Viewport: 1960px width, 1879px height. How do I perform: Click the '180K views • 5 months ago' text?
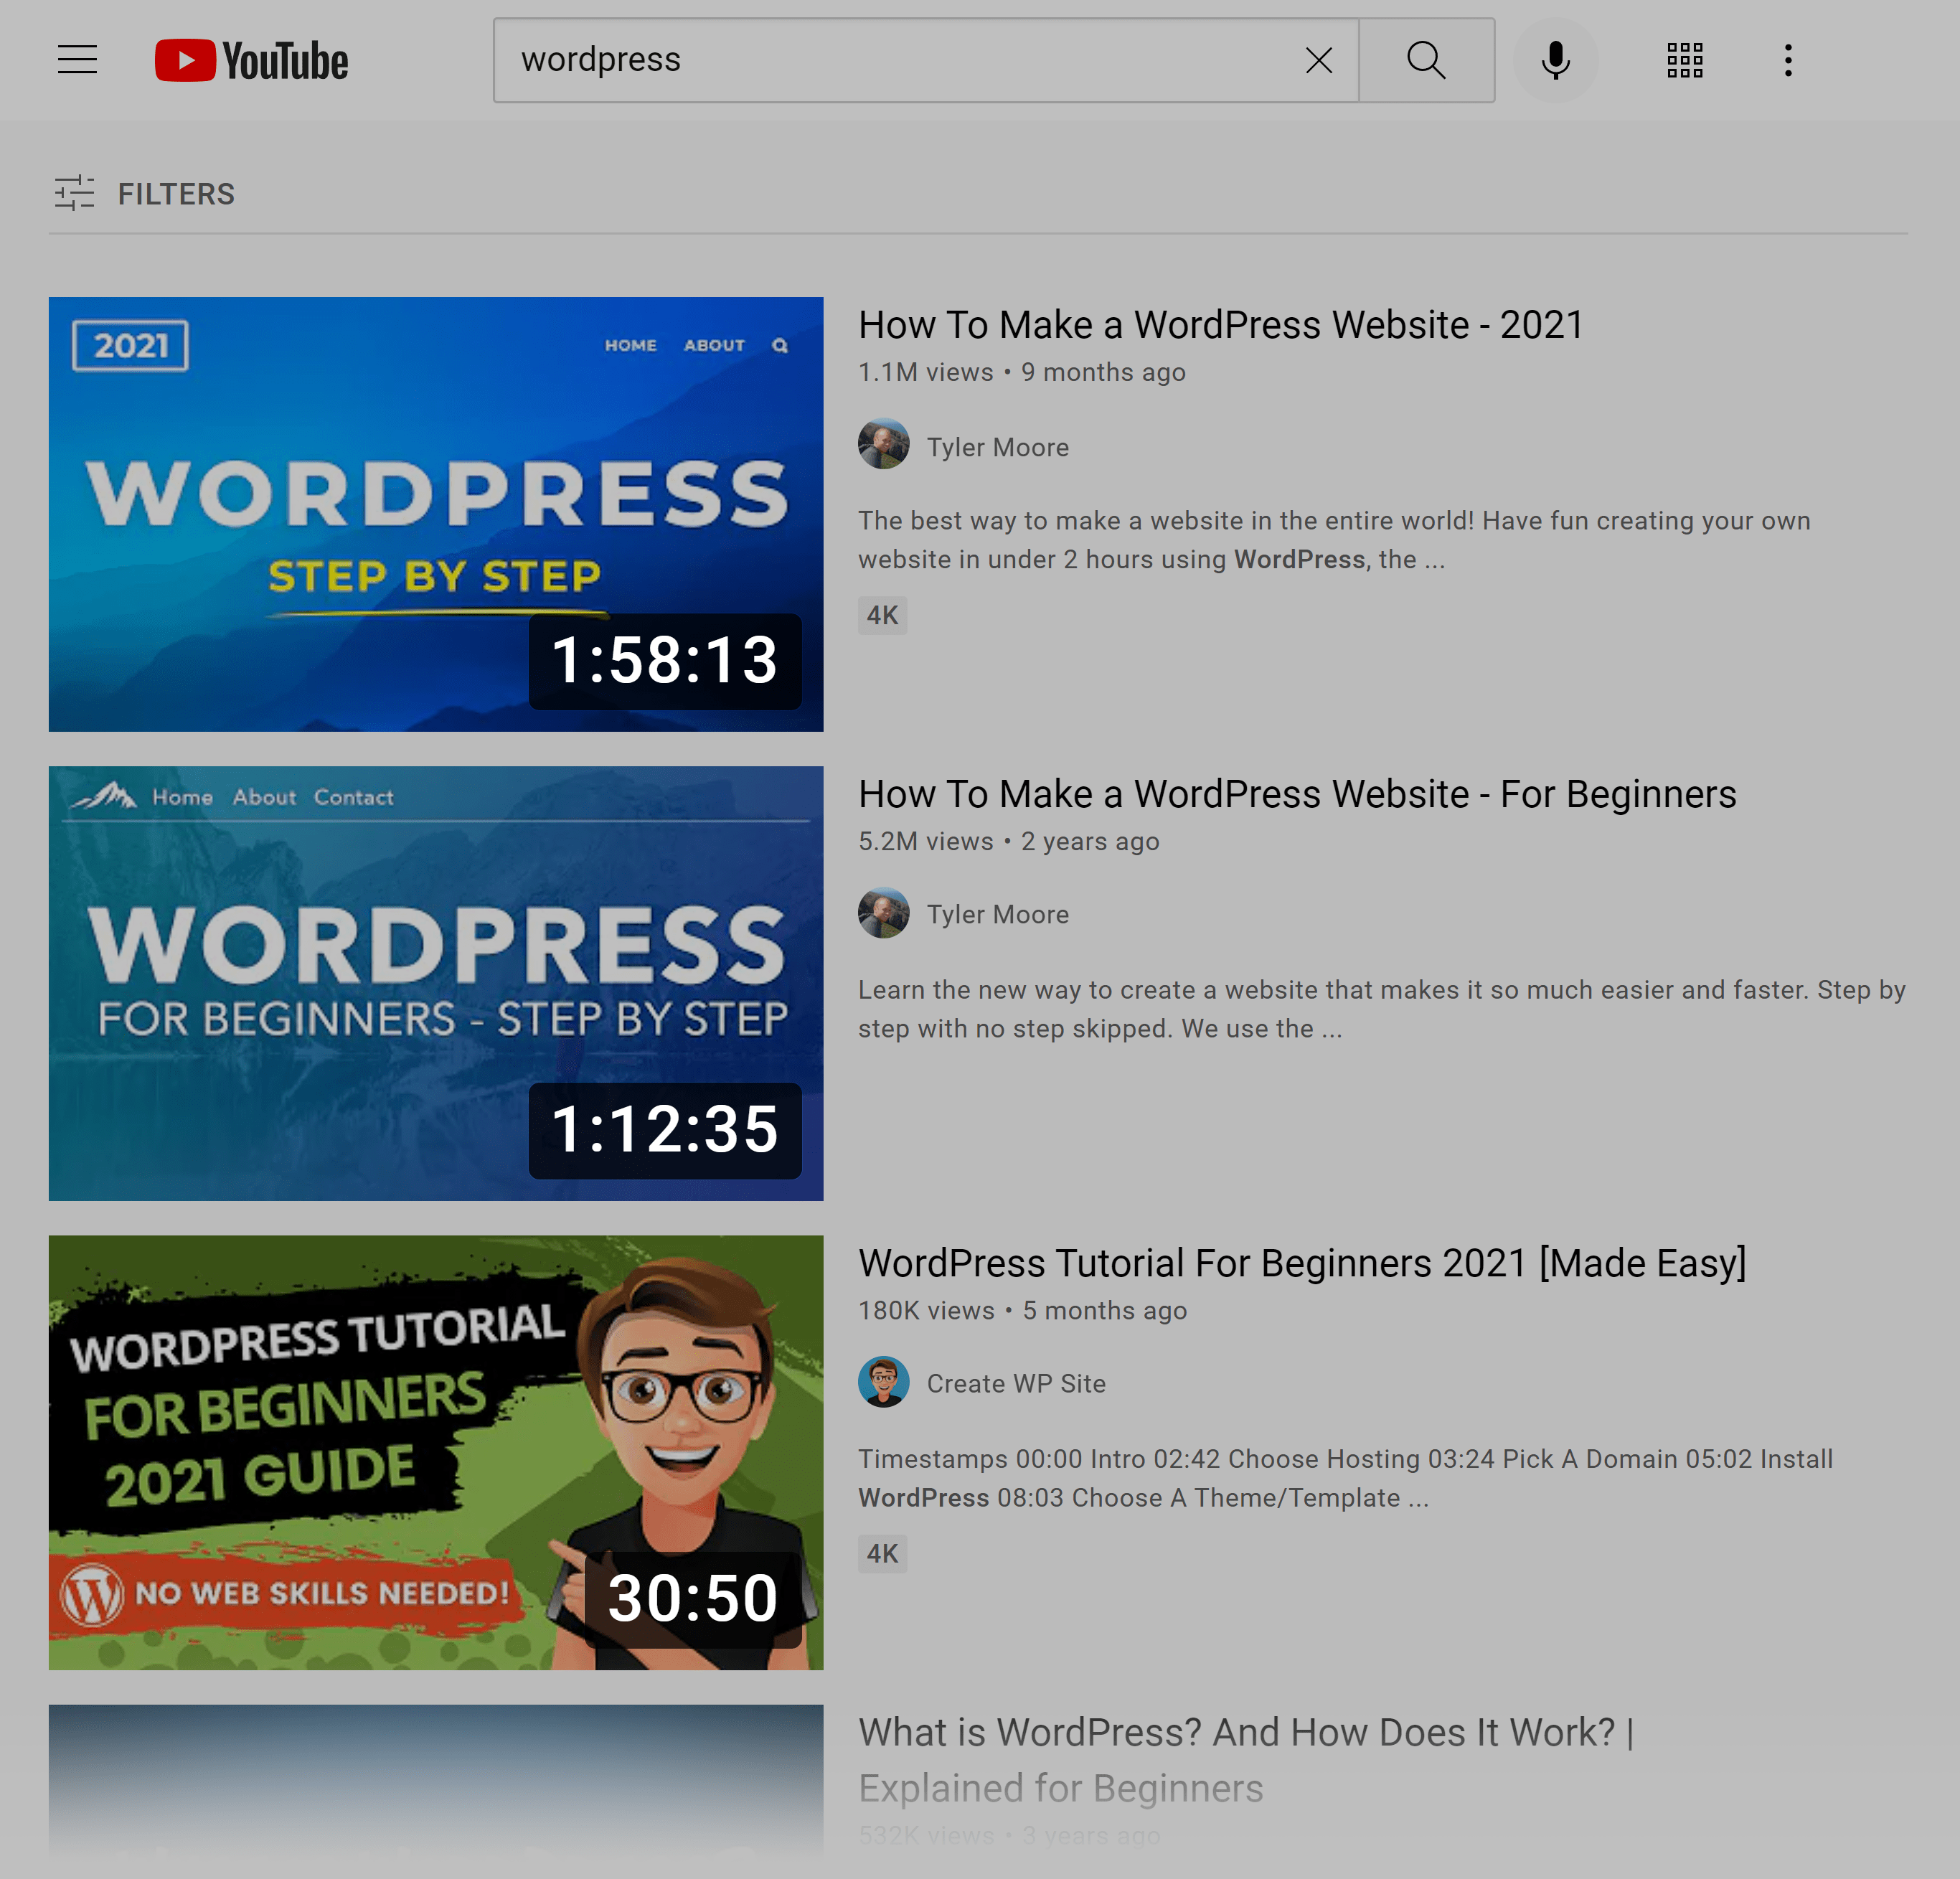pyautogui.click(x=1022, y=1310)
